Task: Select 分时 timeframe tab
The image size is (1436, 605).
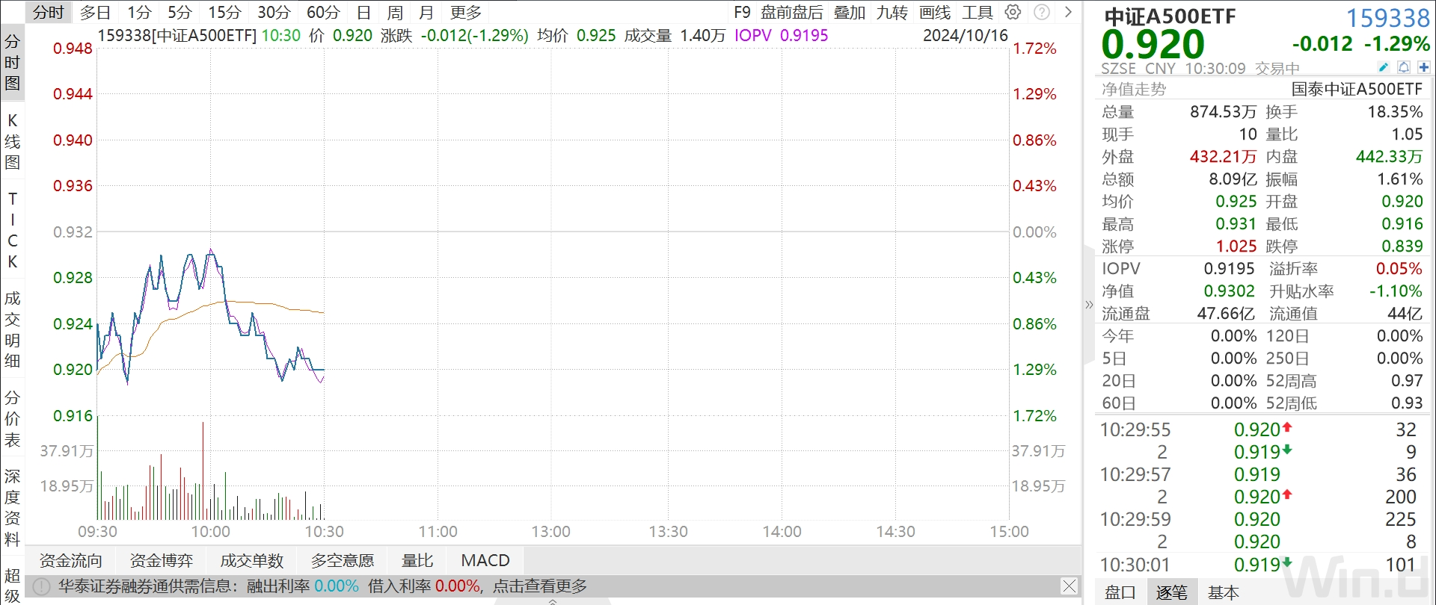Action: [49, 12]
